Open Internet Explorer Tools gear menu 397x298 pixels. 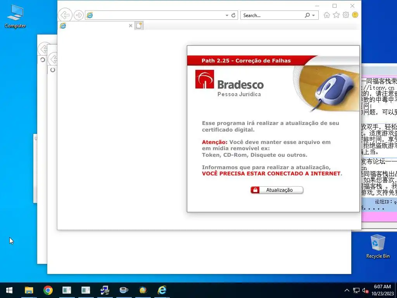coord(345,15)
